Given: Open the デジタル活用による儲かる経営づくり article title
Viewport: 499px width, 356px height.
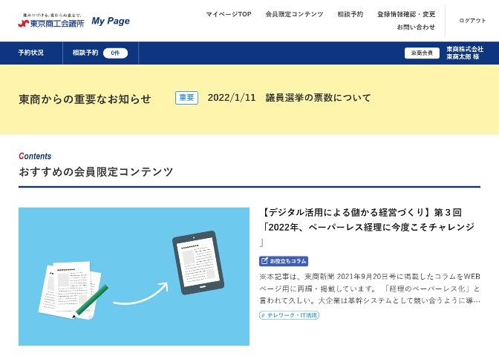Looking at the screenshot, I should [x=368, y=220].
